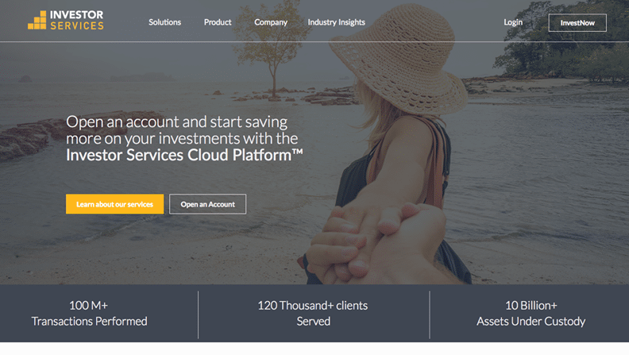This screenshot has width=629, height=355.
Task: Select the '10 Billion+ Assets Under Custody' text
Action: (531, 313)
